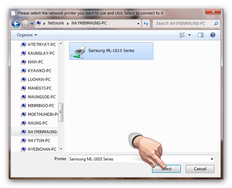Screen dimensions: 232x188
Task: Open the Printer combo box dropdown arrow
Action: click(212, 159)
